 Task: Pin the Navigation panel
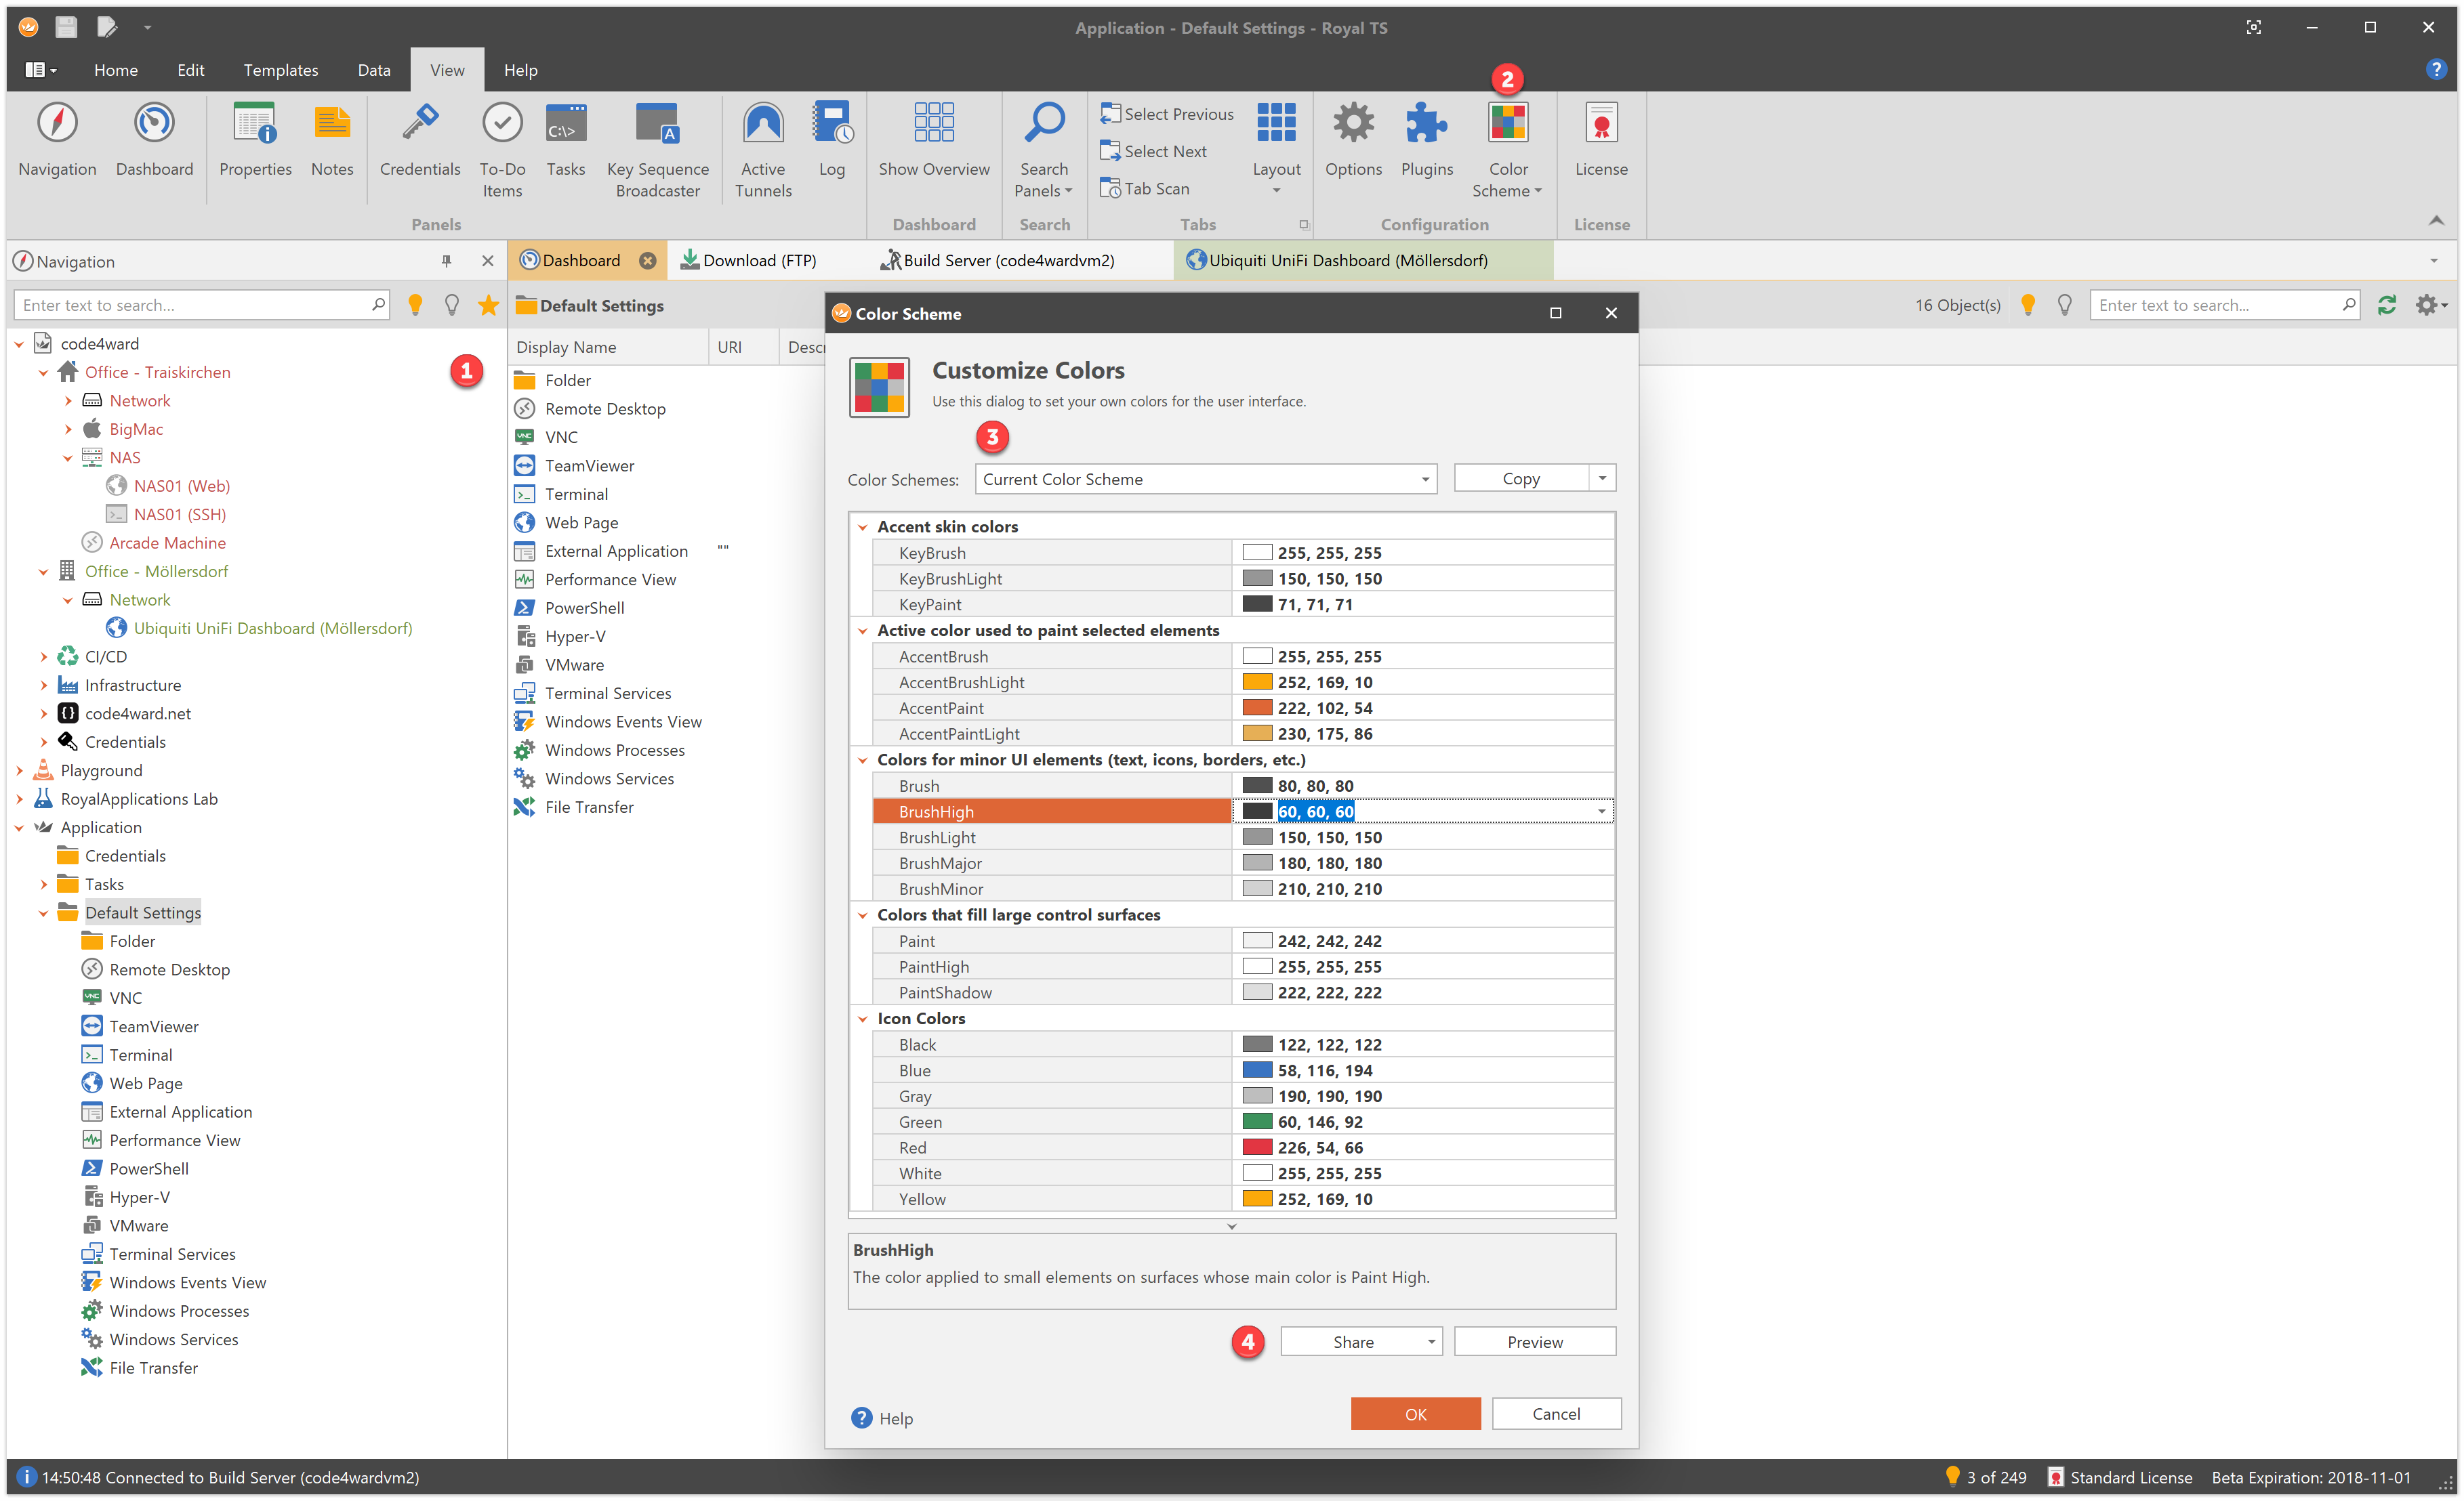[x=446, y=261]
